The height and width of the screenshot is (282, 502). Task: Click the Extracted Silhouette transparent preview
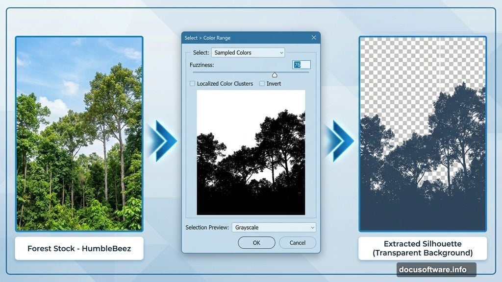(422, 133)
